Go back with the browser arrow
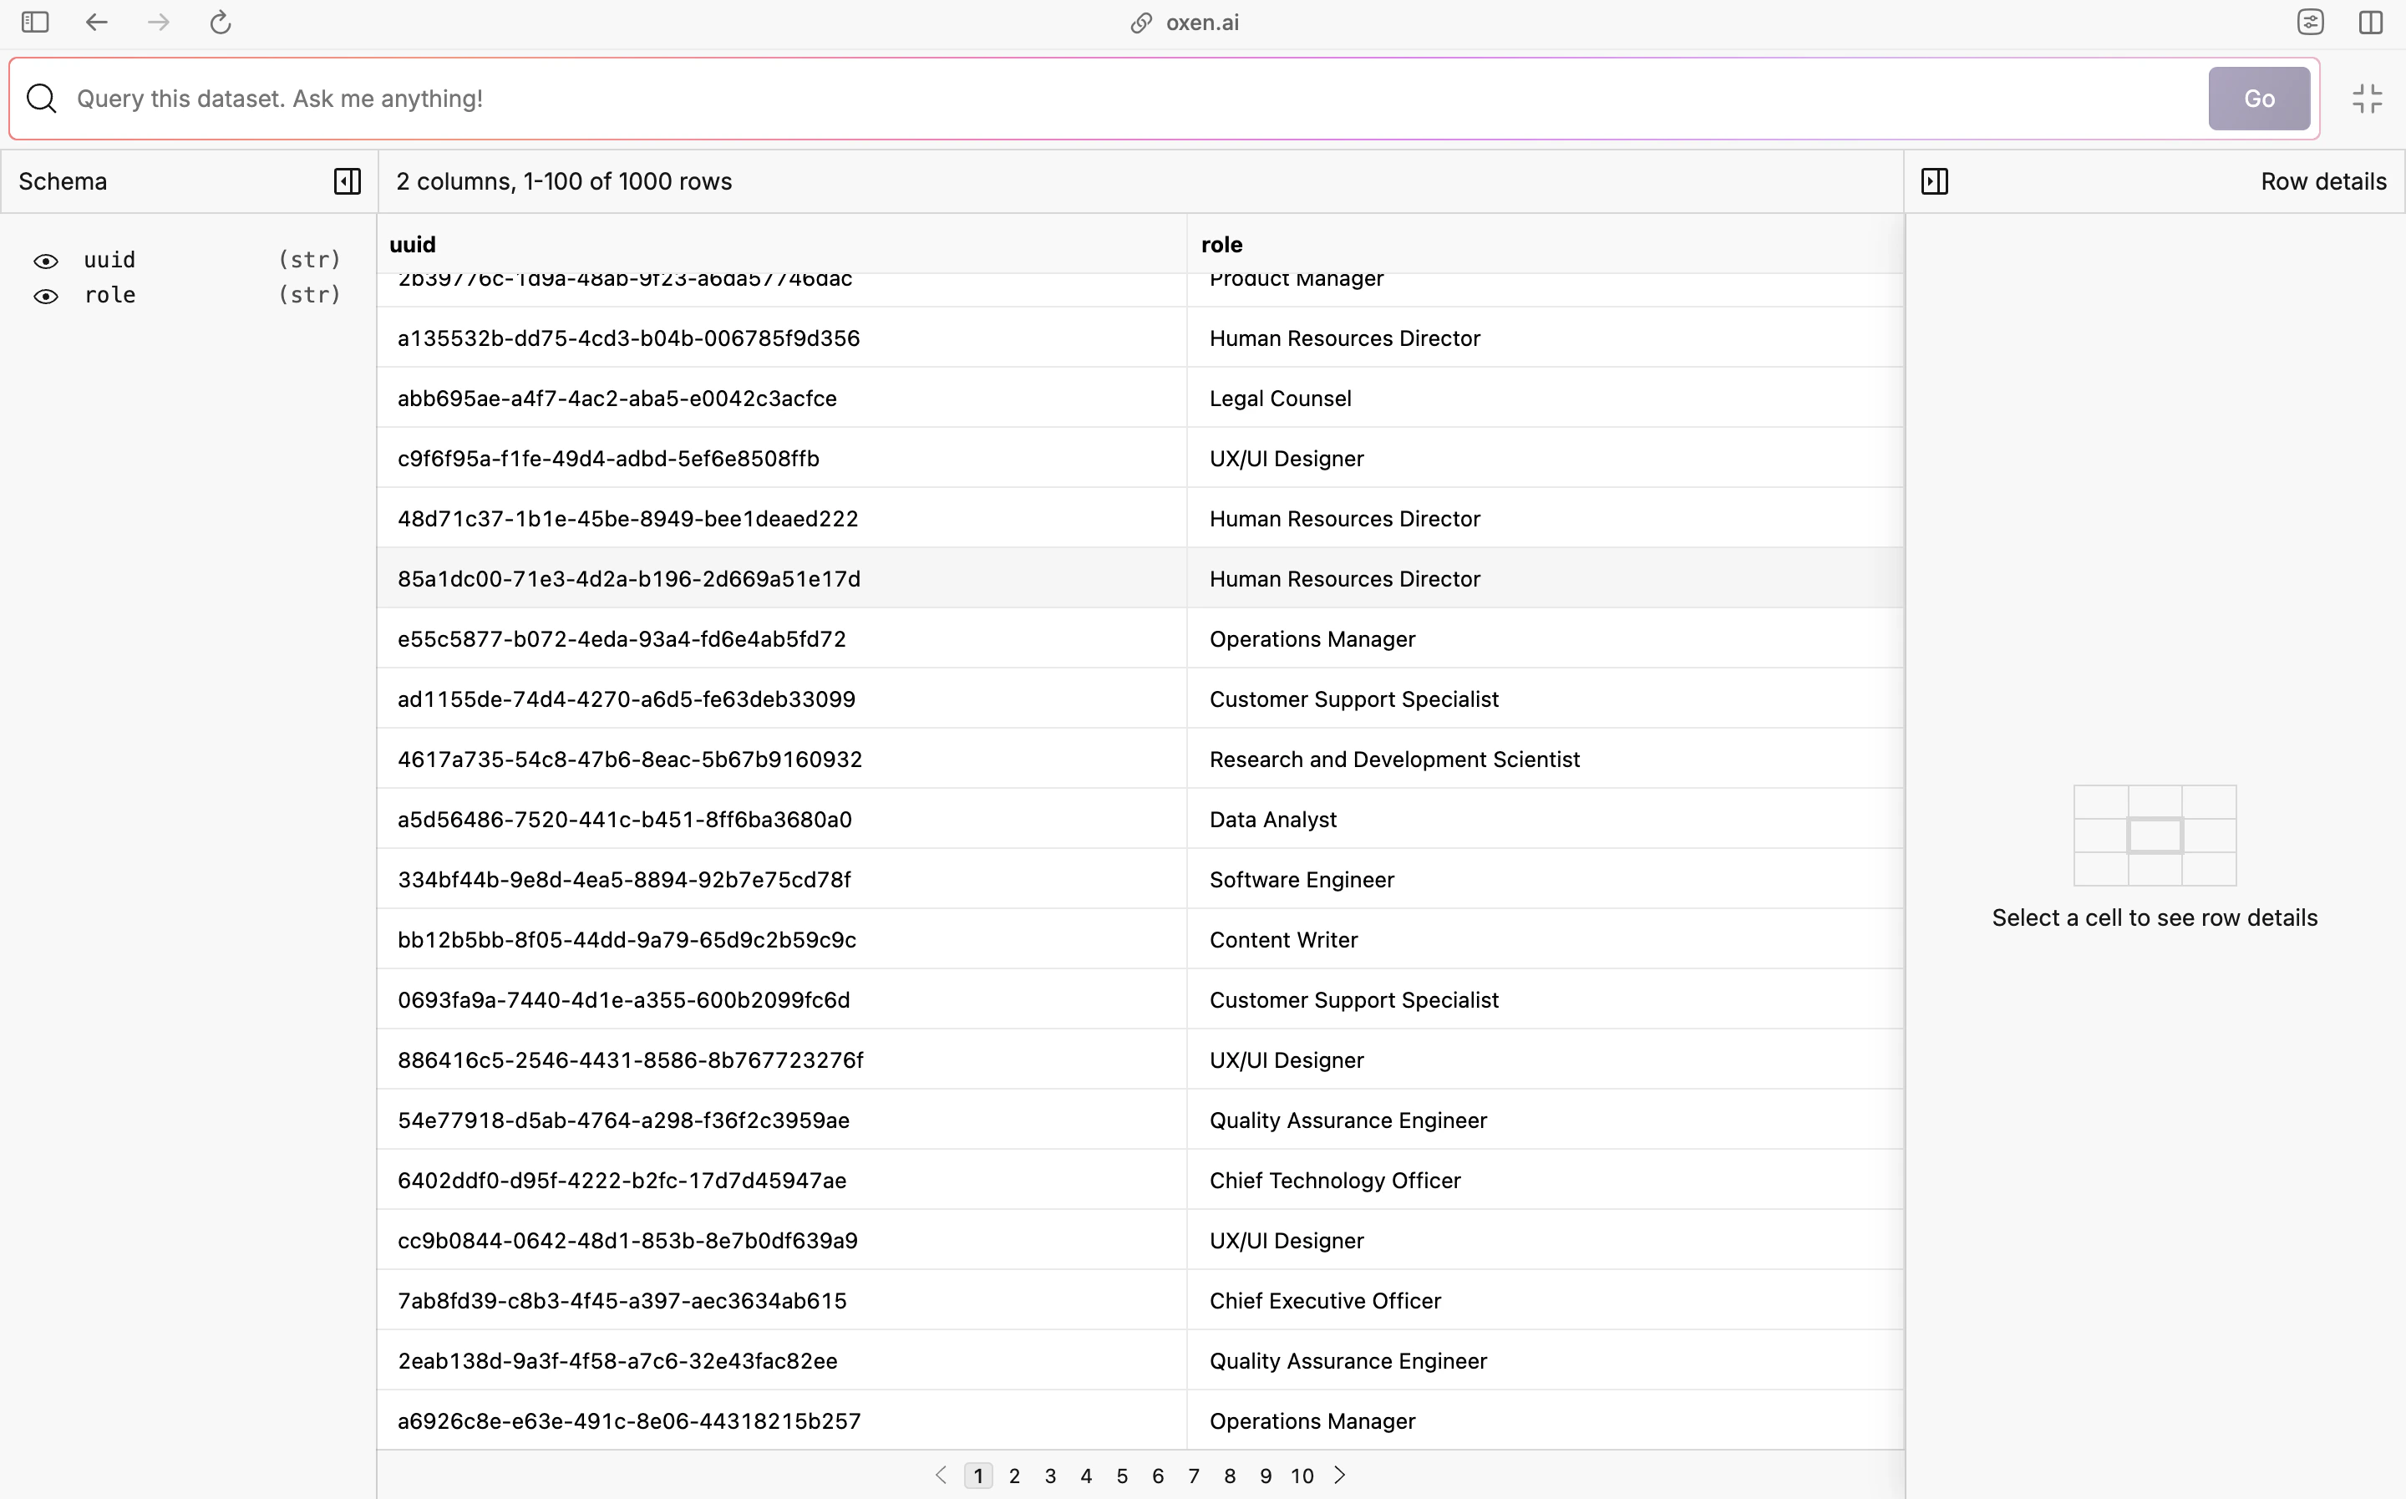The height and width of the screenshot is (1499, 2406). 96,22
